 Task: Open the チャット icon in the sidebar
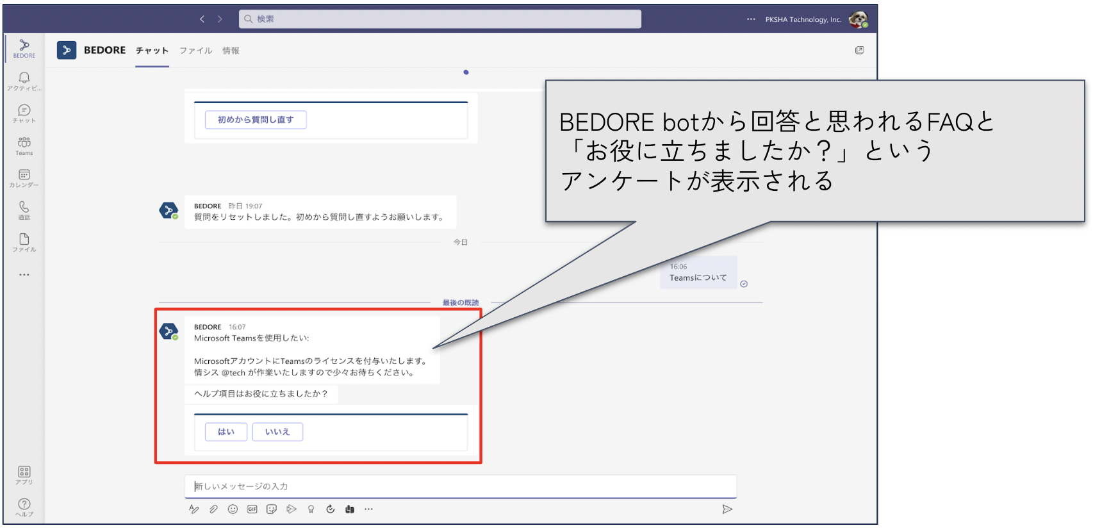(24, 113)
